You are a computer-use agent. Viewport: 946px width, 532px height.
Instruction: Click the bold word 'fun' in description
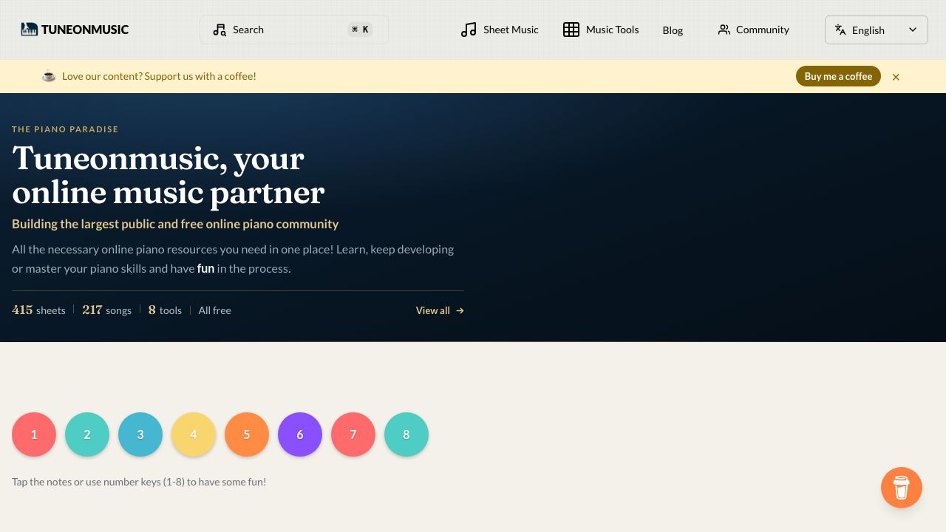click(x=205, y=268)
